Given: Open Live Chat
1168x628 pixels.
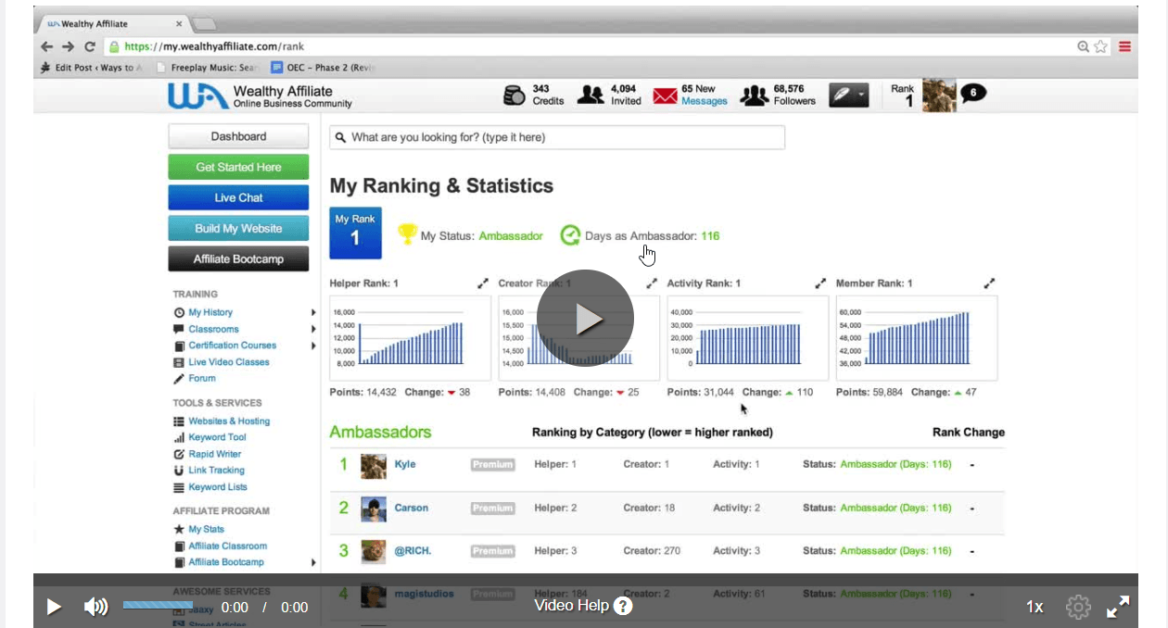Looking at the screenshot, I should click(238, 197).
